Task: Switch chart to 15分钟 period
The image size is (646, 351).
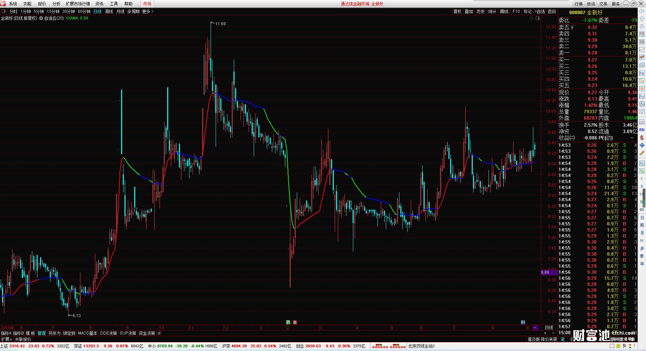Action: tap(53, 11)
